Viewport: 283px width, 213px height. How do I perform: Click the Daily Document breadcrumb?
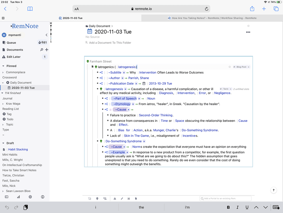point(99,26)
